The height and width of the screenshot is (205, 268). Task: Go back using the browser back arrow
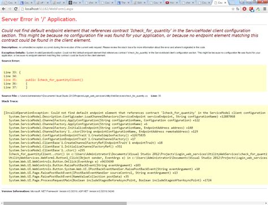coord(3,9)
